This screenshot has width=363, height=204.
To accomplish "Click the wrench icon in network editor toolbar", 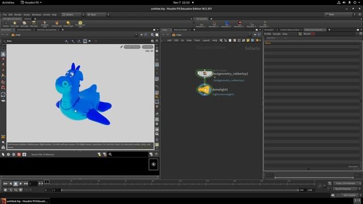I will [221, 40].
